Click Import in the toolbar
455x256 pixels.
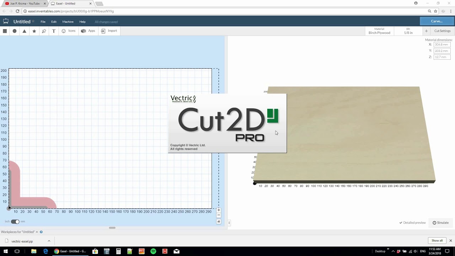tap(109, 31)
